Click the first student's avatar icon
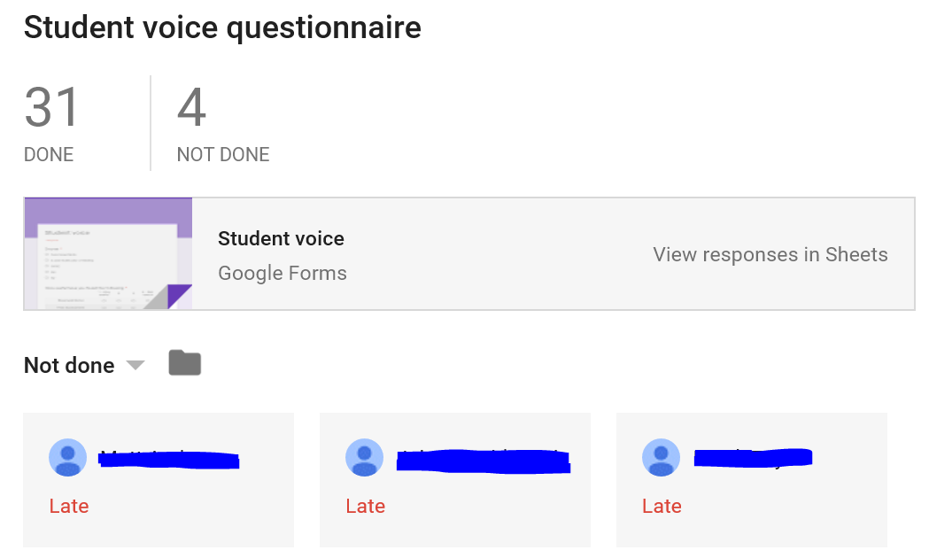Screen dimensions: 929x558 tap(67, 457)
